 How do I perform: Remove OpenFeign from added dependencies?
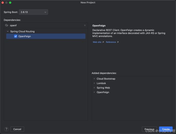pos(94,92)
